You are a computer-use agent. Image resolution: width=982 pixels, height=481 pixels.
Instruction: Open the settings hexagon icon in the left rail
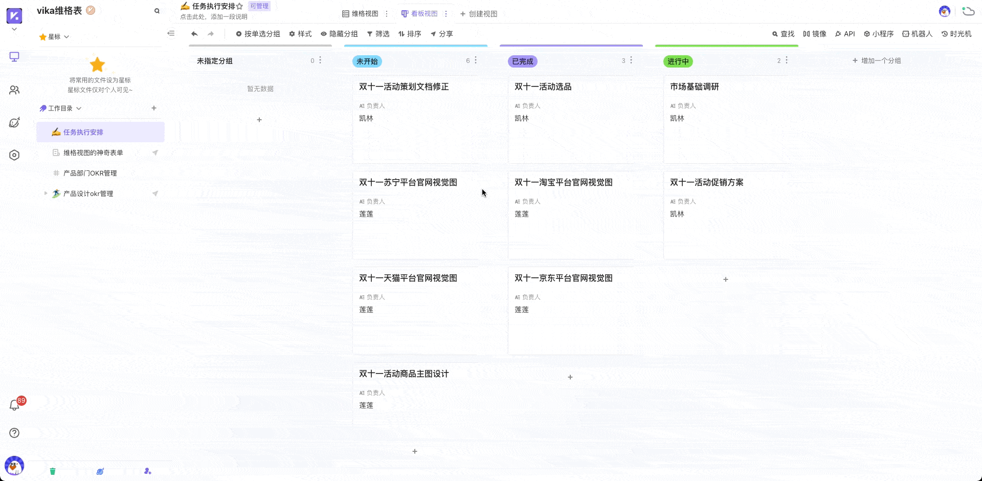[x=14, y=155]
